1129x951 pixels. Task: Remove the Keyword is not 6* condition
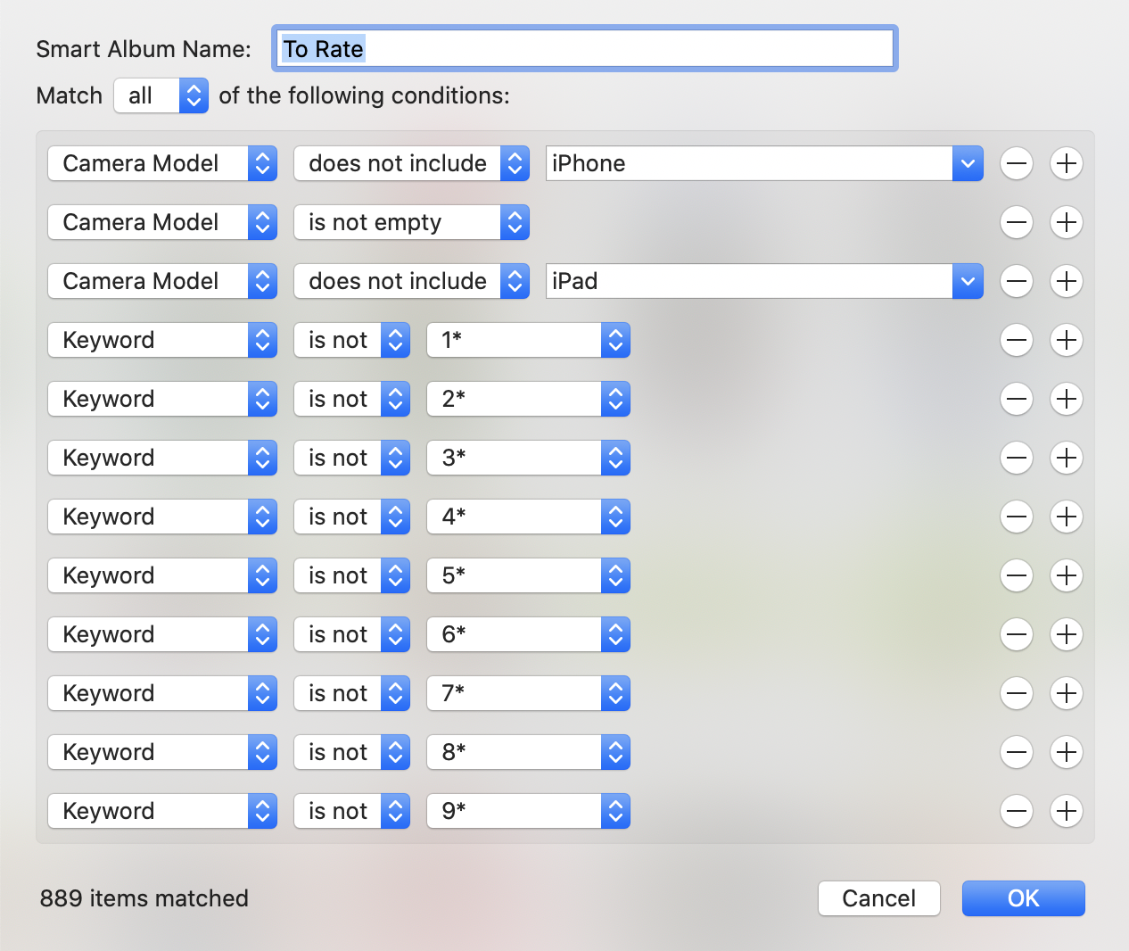[x=1017, y=634]
